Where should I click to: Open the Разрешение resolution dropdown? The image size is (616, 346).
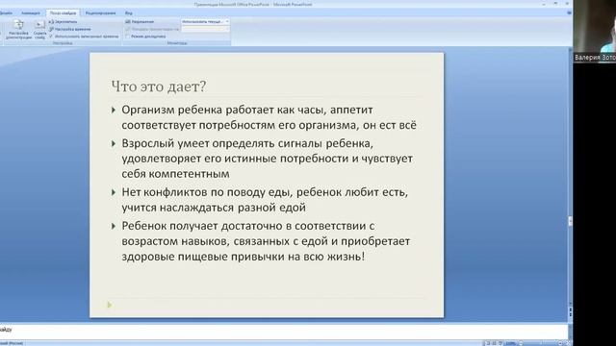[x=205, y=21]
